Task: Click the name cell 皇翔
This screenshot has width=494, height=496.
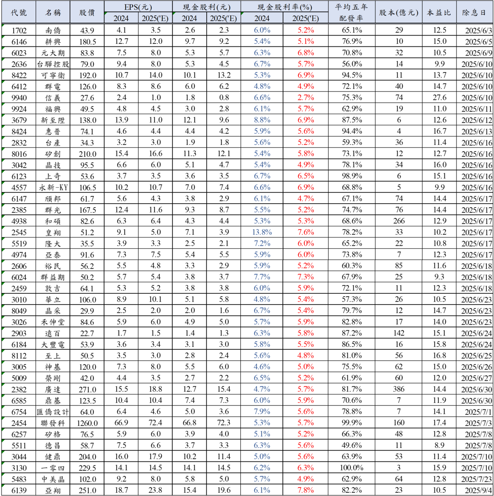Action: (53, 233)
